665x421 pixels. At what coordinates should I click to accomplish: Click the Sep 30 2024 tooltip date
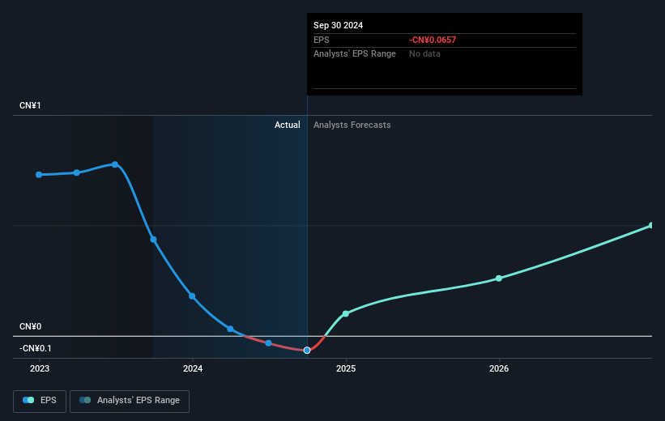pos(338,25)
